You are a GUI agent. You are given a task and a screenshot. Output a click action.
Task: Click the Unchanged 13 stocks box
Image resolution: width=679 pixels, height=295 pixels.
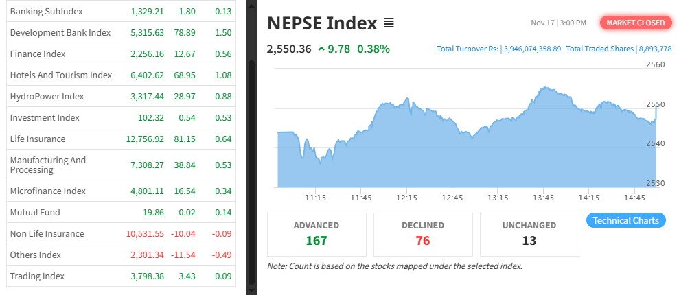(529, 234)
